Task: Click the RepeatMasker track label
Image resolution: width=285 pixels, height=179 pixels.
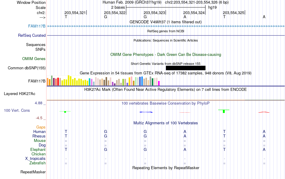Action: click(33, 172)
